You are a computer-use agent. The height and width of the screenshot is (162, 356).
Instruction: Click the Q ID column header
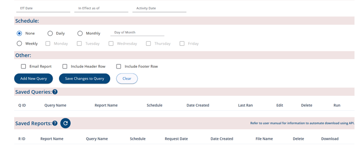(x=22, y=105)
